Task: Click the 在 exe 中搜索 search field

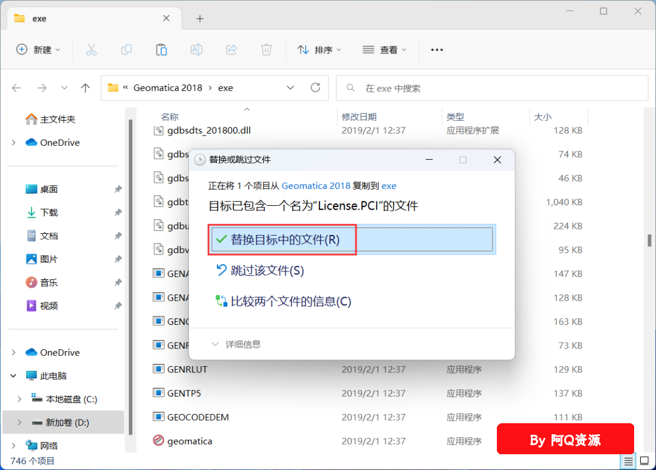Action: click(x=492, y=88)
